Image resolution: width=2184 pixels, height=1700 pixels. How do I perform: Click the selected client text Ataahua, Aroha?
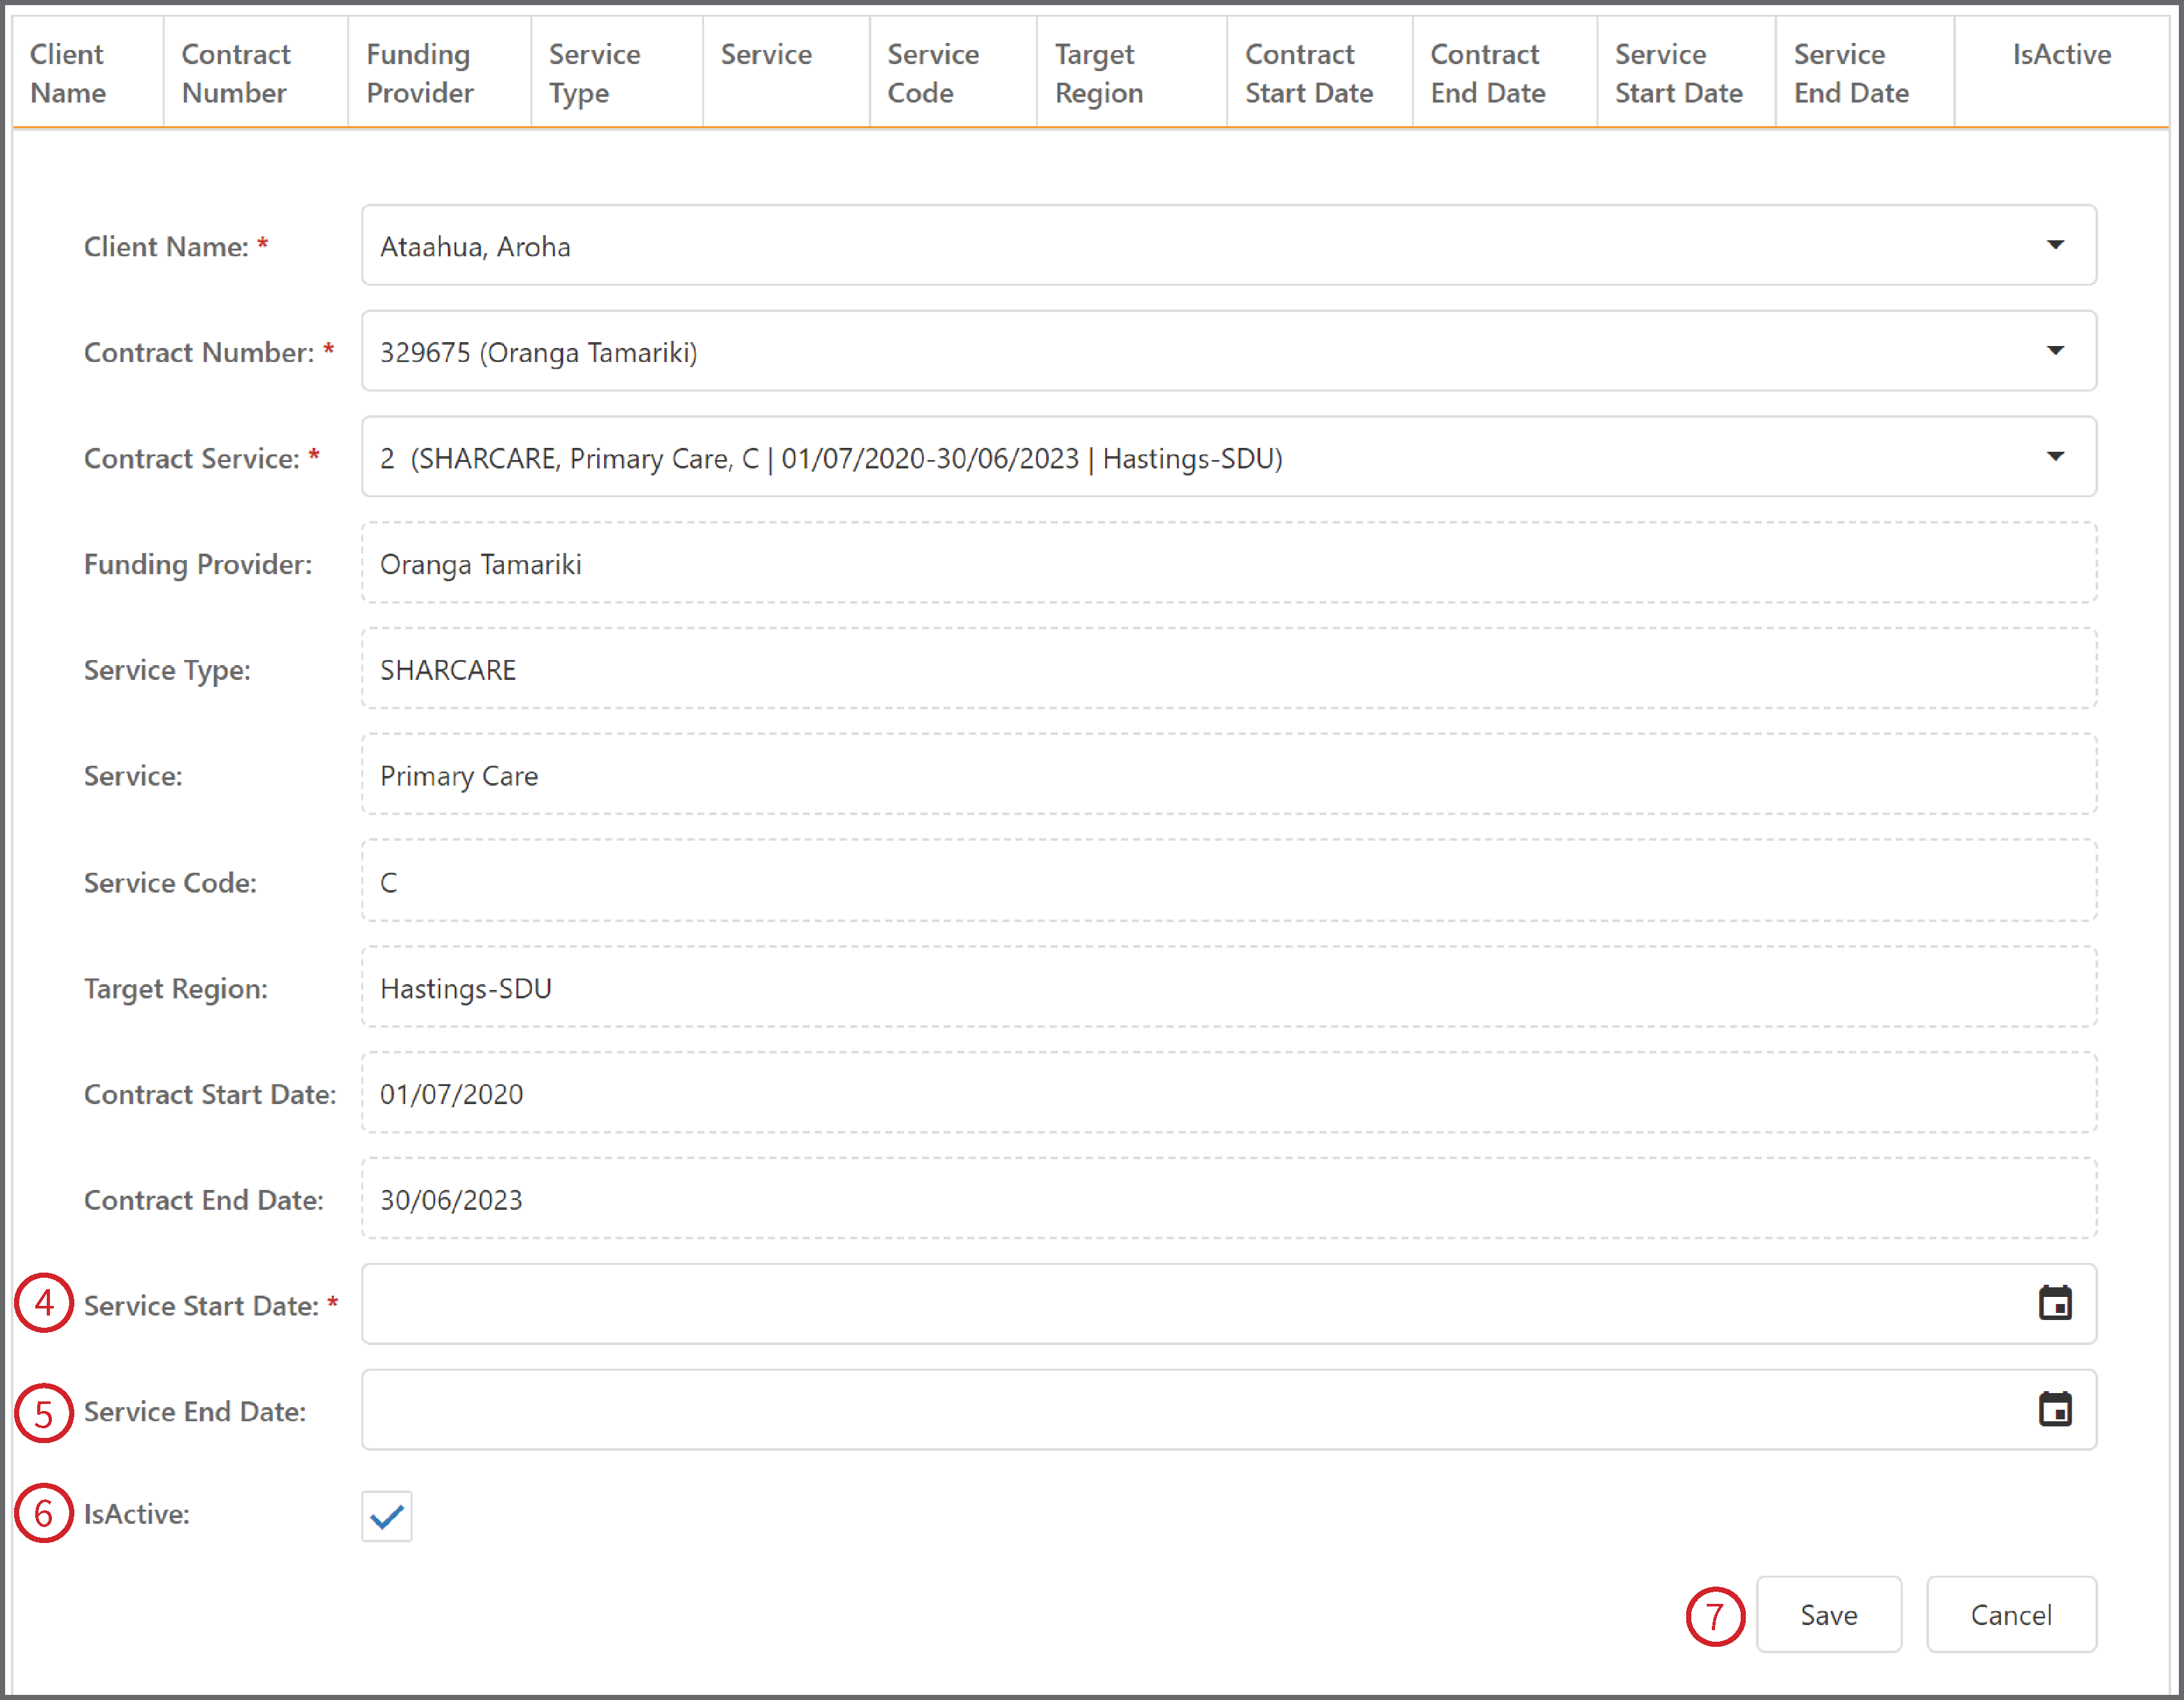pos(475,247)
